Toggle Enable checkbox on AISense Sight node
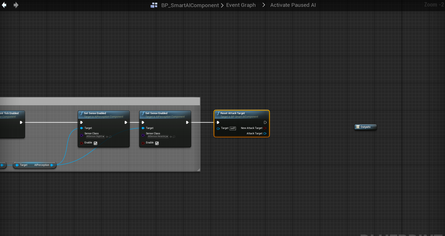The width and height of the screenshot is (445, 236). point(96,143)
